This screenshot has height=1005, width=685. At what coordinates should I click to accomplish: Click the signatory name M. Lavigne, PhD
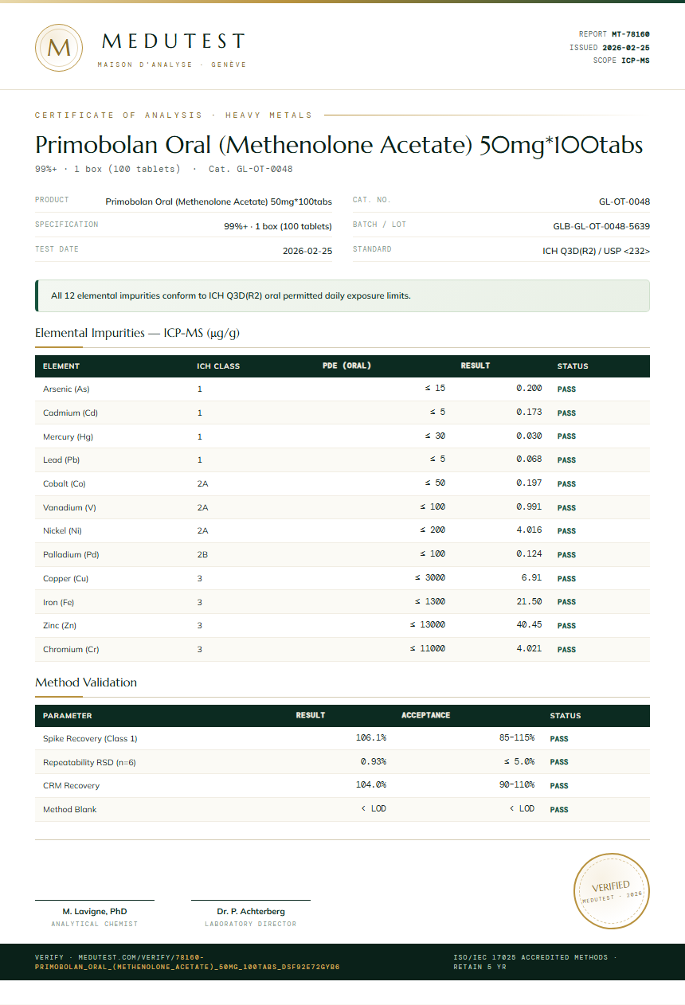(x=95, y=911)
